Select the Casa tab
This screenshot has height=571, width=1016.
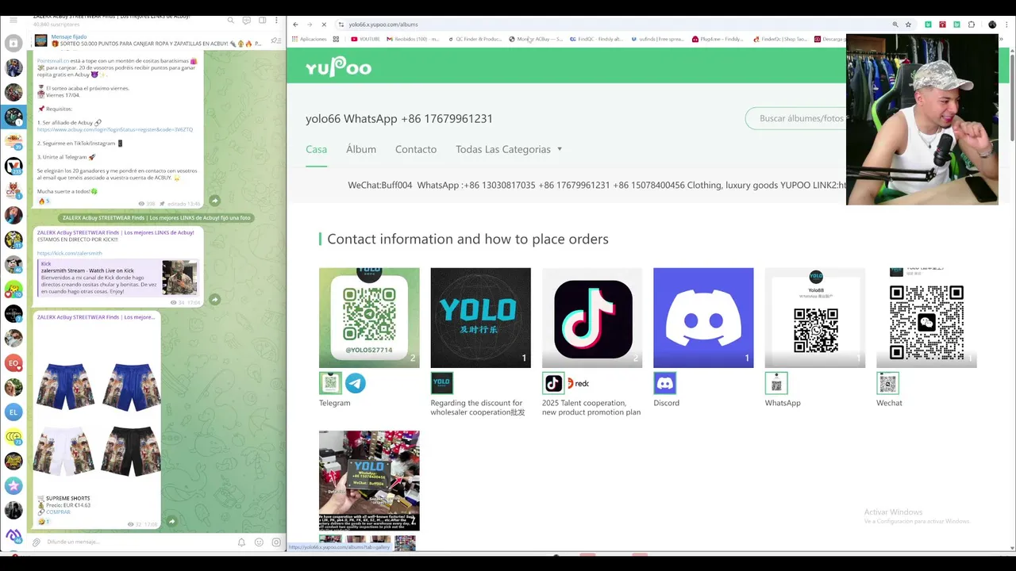316,149
